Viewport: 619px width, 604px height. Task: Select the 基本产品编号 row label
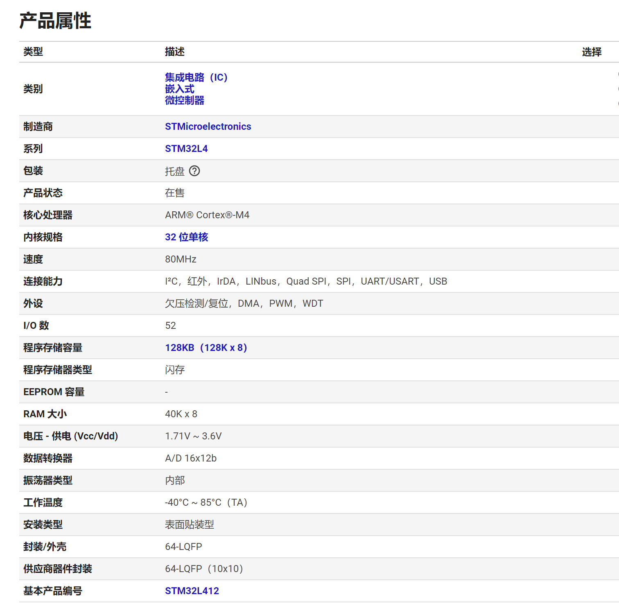pyautogui.click(x=53, y=591)
